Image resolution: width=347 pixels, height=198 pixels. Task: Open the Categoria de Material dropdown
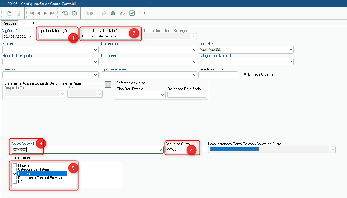(291, 62)
